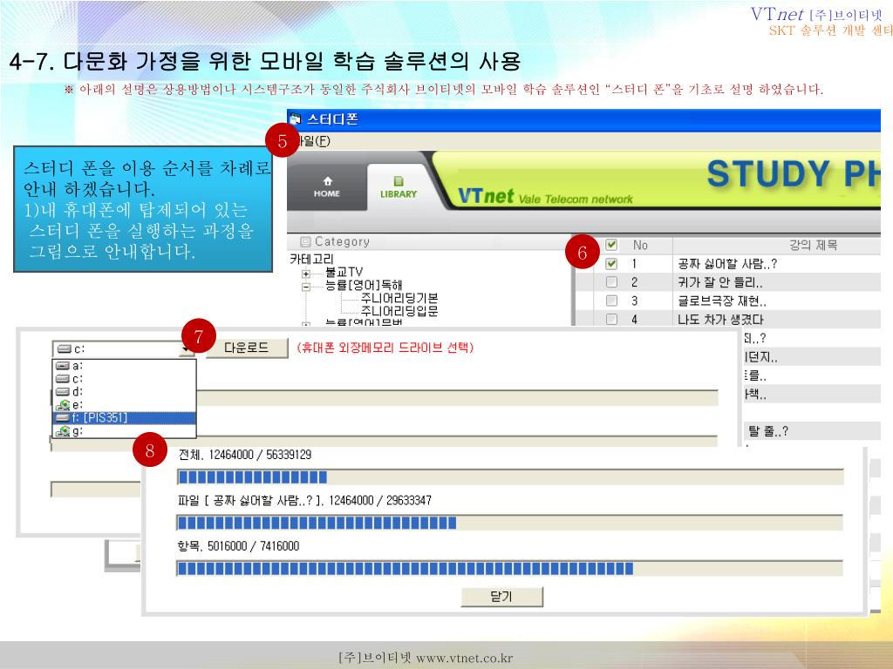Click the 파일 file progress bar
This screenshot has width=893, height=669.
pos(509,523)
